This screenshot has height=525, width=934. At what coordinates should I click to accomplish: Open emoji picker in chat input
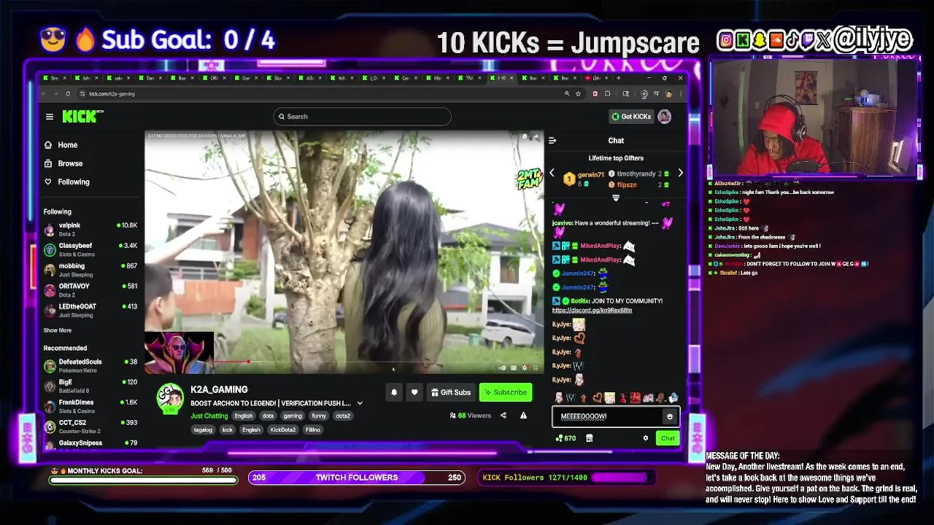[x=670, y=416]
